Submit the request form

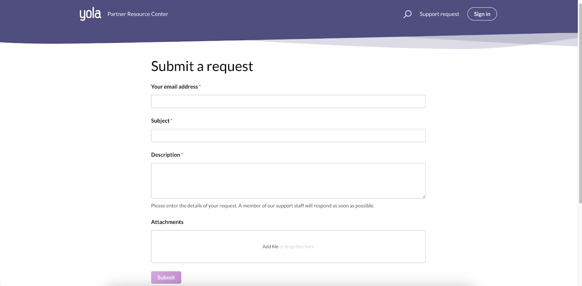[x=166, y=277]
